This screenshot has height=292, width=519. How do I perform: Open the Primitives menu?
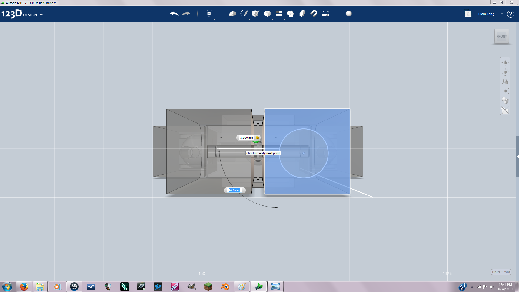pos(232,14)
